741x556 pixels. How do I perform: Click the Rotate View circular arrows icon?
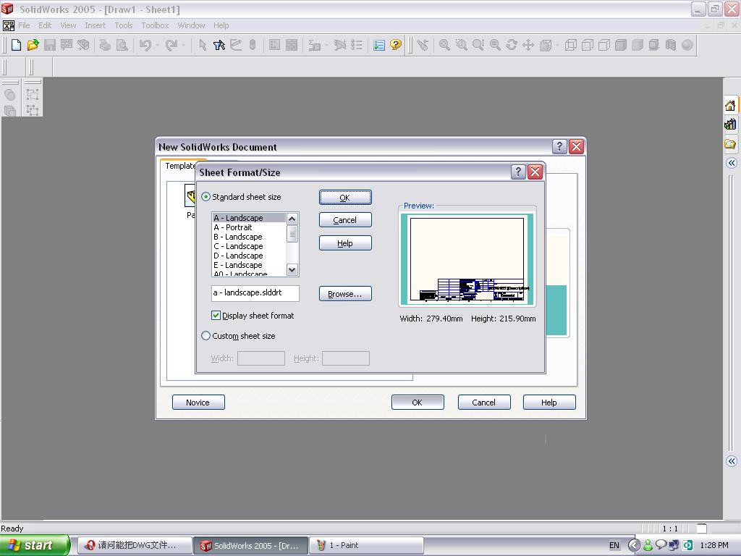(x=512, y=45)
